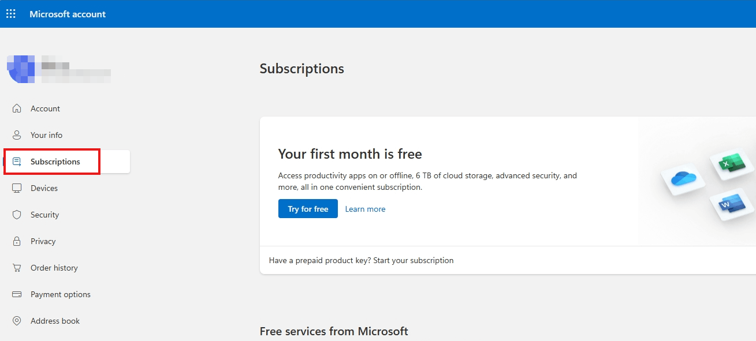This screenshot has width=756, height=341.
Task: Select Devices in the sidebar
Action: point(44,188)
